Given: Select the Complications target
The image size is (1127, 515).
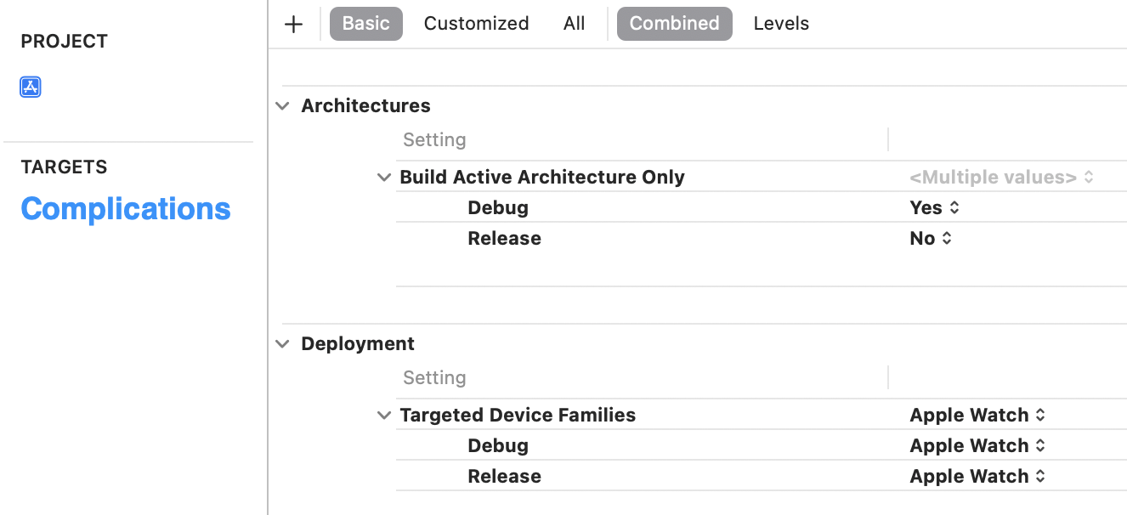Looking at the screenshot, I should pos(126,209).
